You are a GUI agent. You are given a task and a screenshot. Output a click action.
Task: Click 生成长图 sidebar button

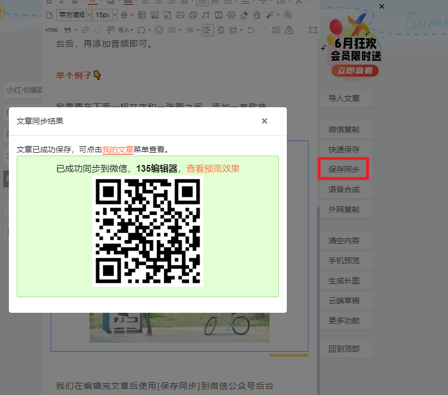click(x=347, y=281)
